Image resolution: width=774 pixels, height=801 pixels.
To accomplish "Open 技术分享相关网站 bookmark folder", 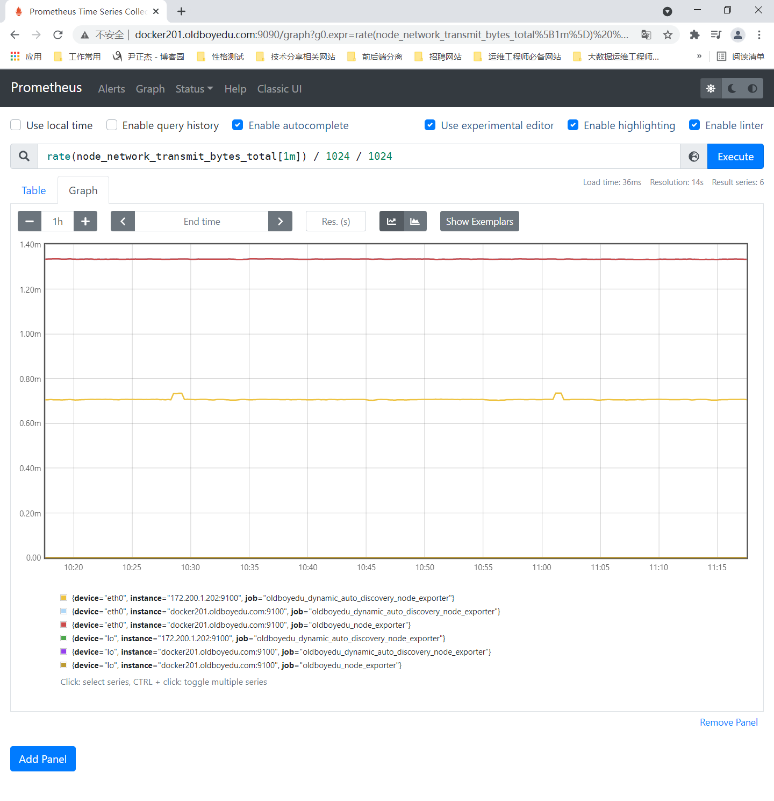I will click(x=296, y=56).
